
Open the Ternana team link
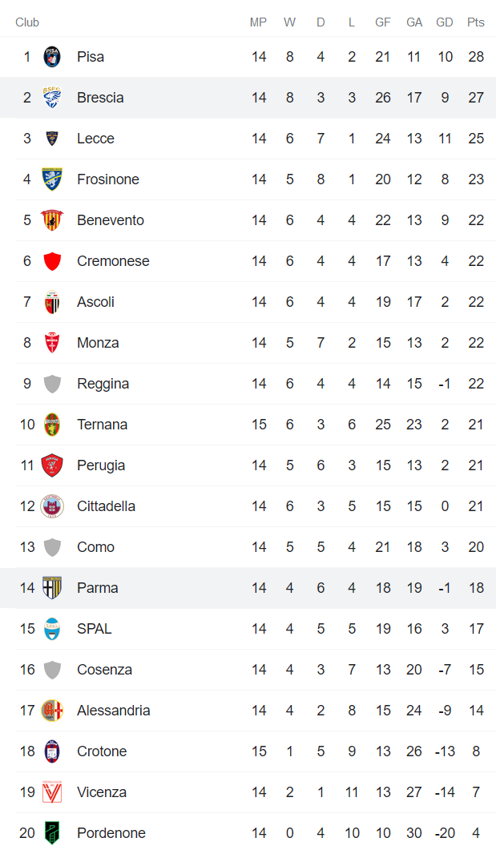[102, 425]
